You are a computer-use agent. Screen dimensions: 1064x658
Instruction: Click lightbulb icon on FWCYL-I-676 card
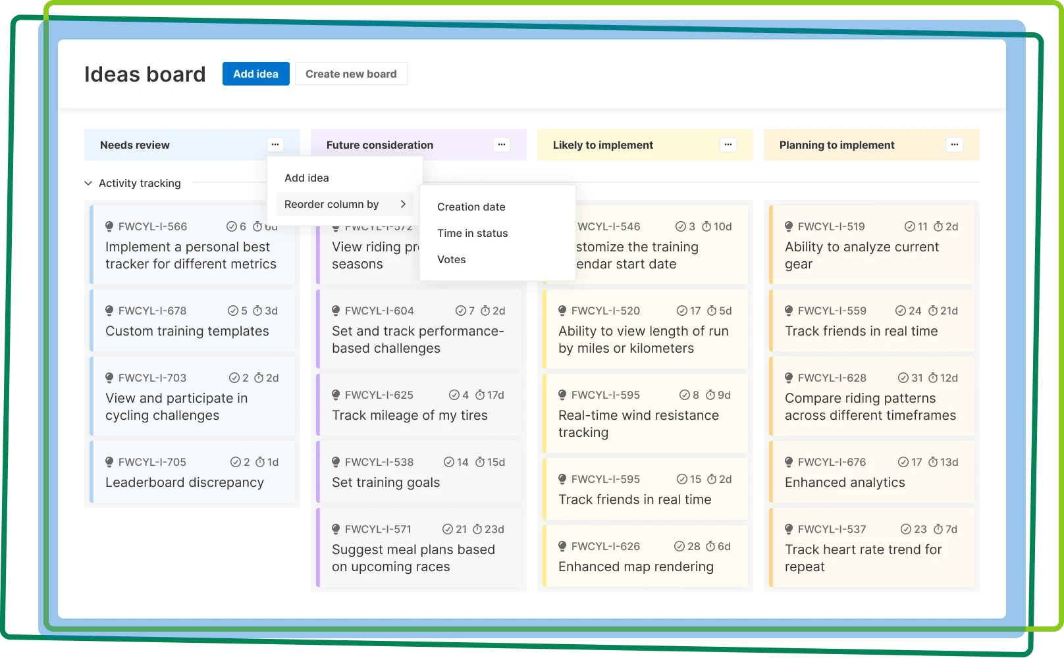pyautogui.click(x=789, y=462)
